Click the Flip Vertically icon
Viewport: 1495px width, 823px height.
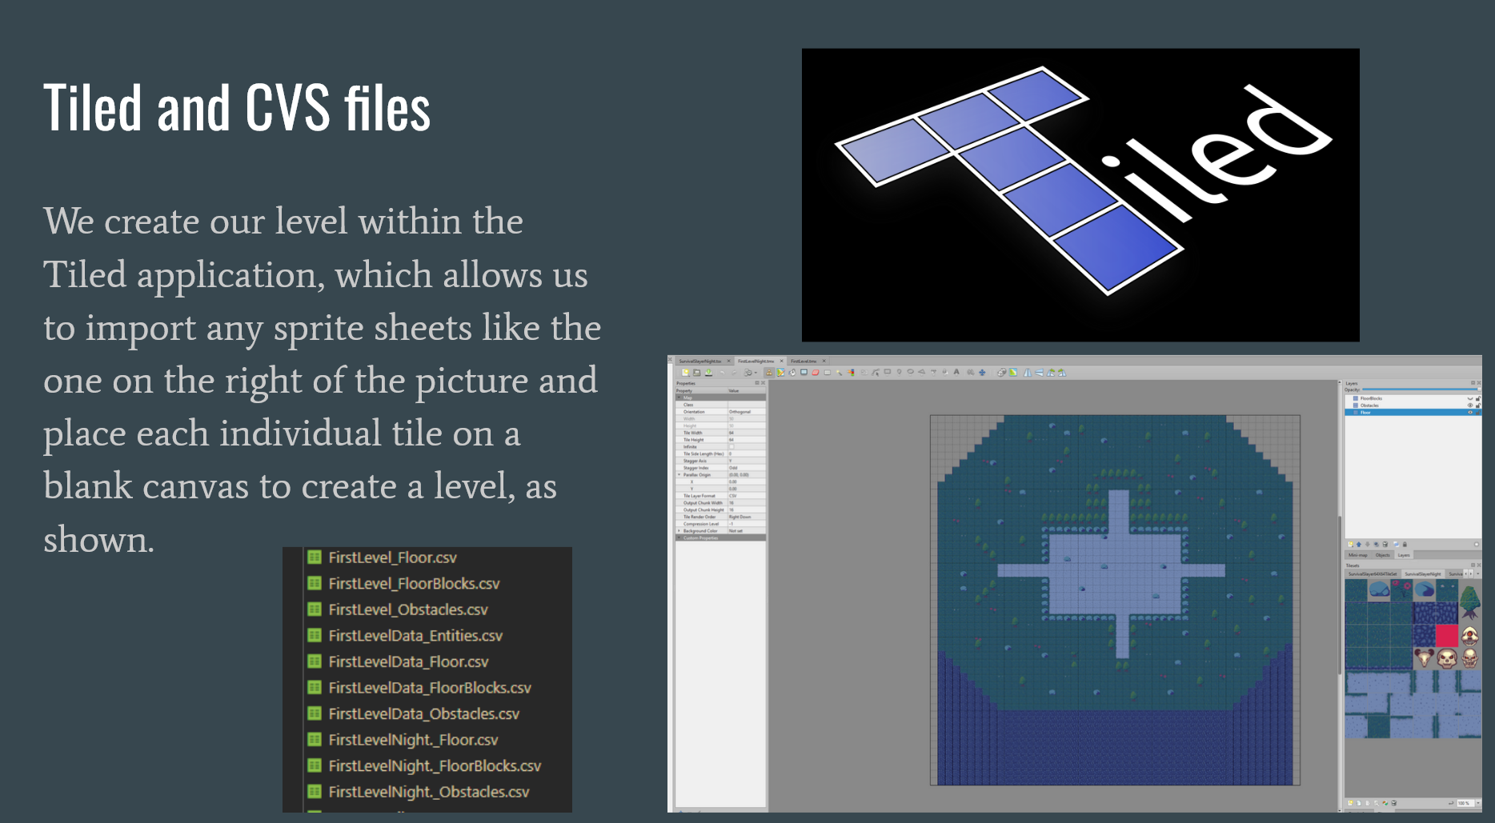(x=1039, y=373)
